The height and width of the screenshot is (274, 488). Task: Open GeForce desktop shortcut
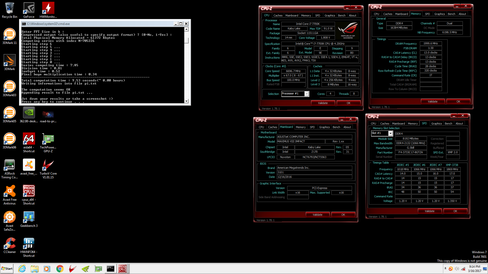coord(29,10)
